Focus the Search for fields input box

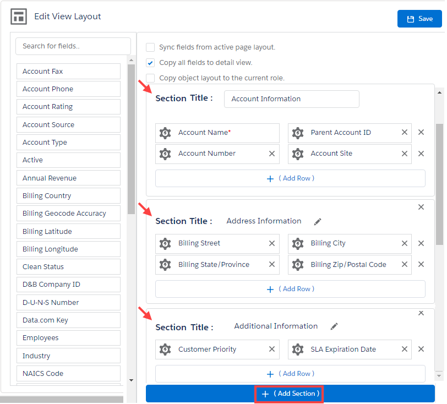73,46
